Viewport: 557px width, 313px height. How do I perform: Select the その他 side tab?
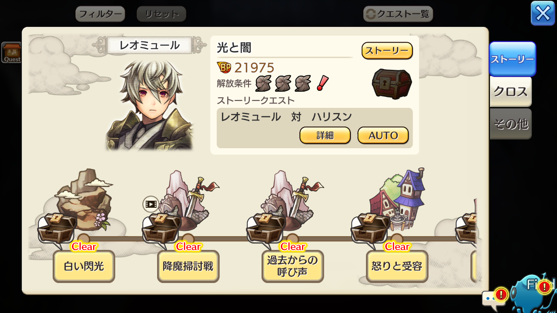[511, 124]
